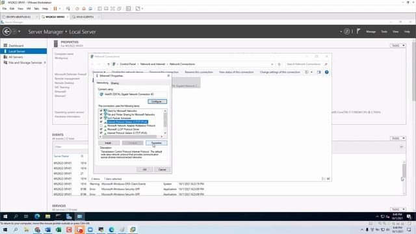The height and width of the screenshot is (234, 416).
Task: Open Events TASKS dropdown
Action: pos(398,138)
